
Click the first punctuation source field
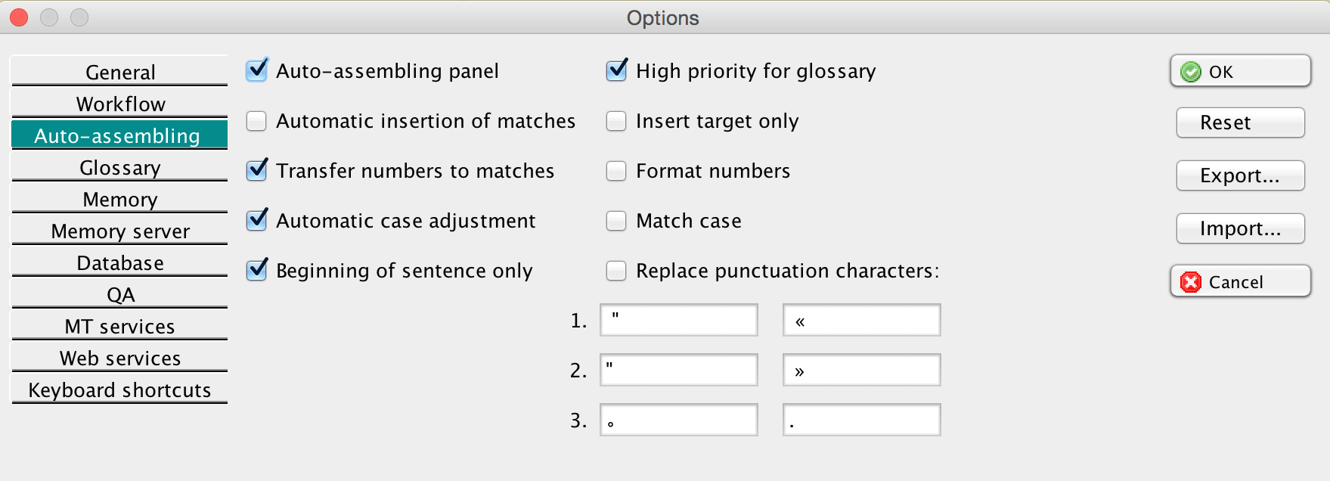pos(679,320)
